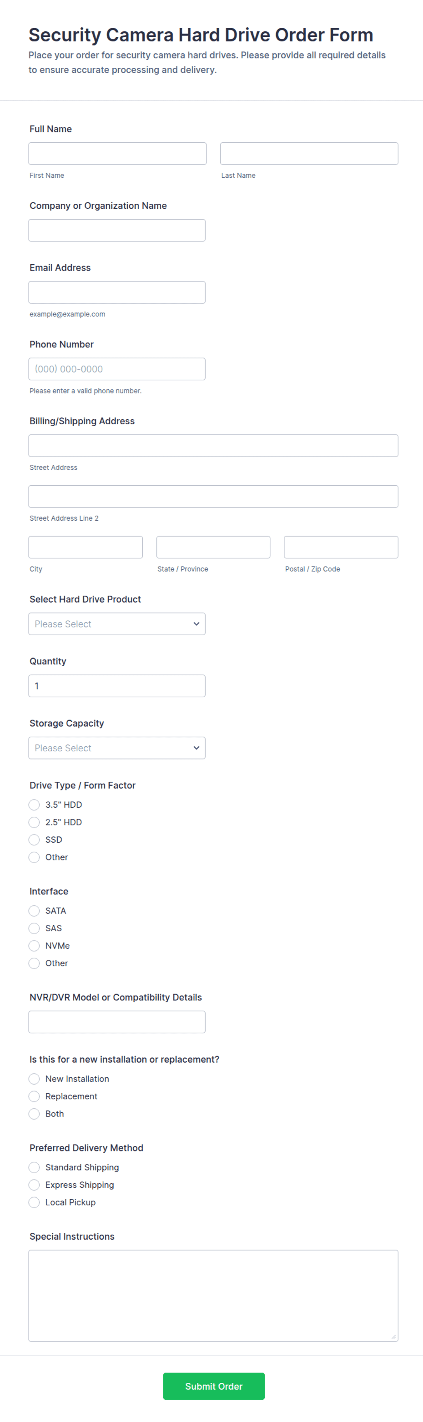423x1422 pixels.
Task: Focus the Company or Organization Name field
Action: click(116, 230)
